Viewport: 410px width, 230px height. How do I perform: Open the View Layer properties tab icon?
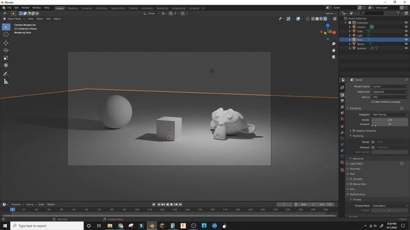point(342,107)
